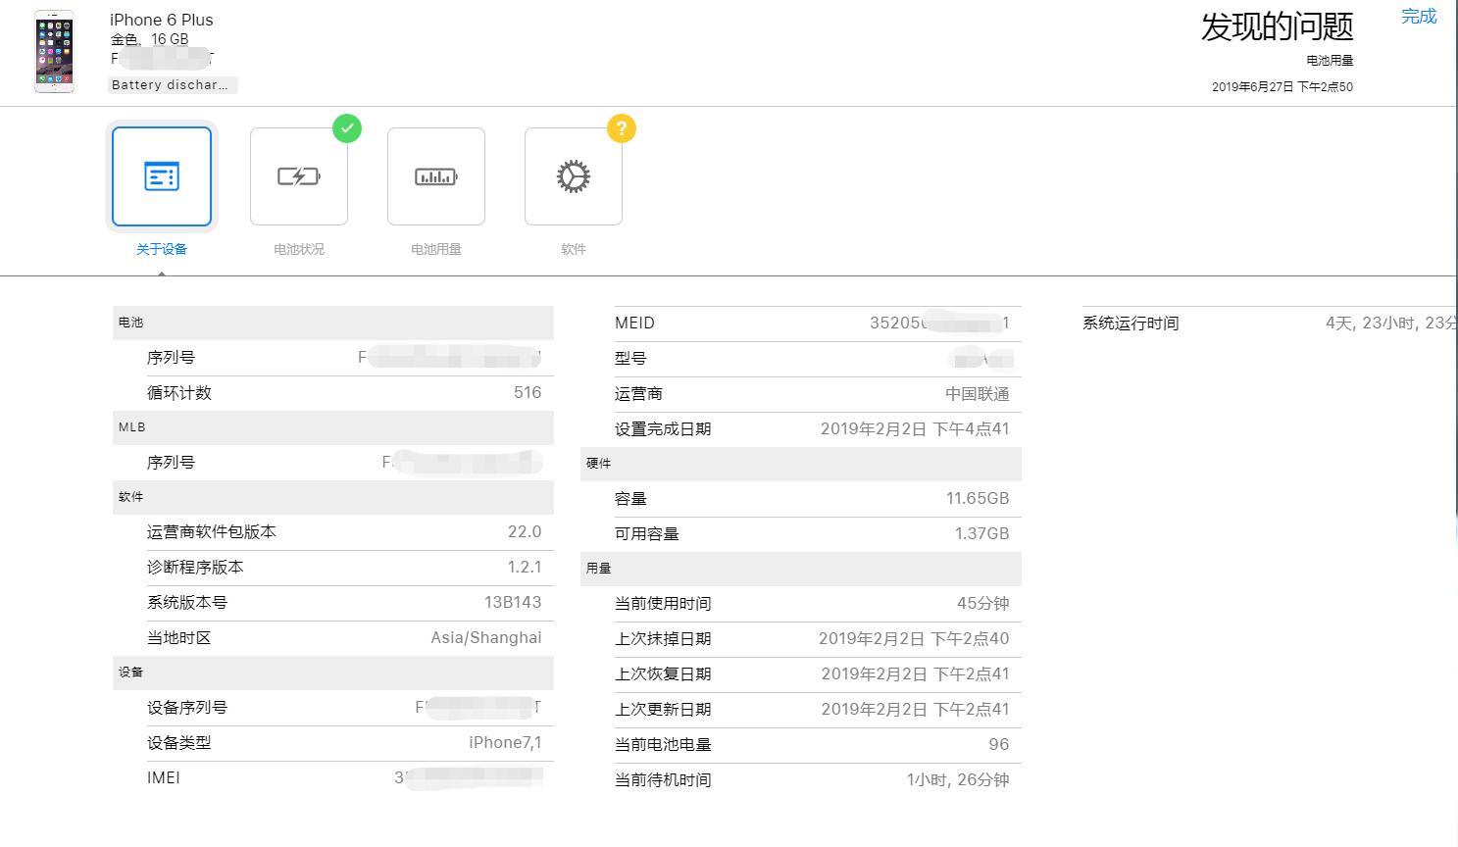
Task: Select the 关于设备 tab label
Action: click(162, 248)
